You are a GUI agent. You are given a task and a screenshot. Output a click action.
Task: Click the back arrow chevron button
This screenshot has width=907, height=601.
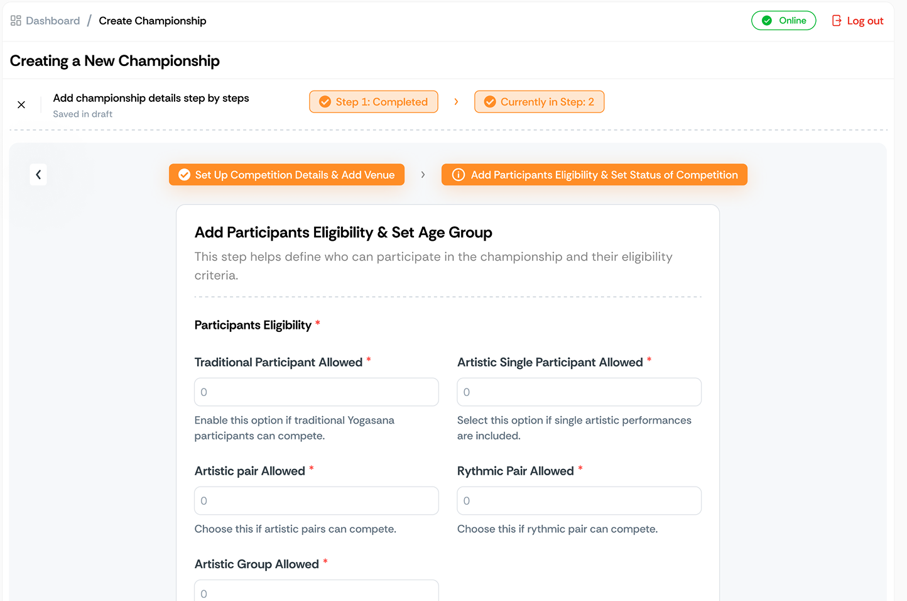click(38, 175)
